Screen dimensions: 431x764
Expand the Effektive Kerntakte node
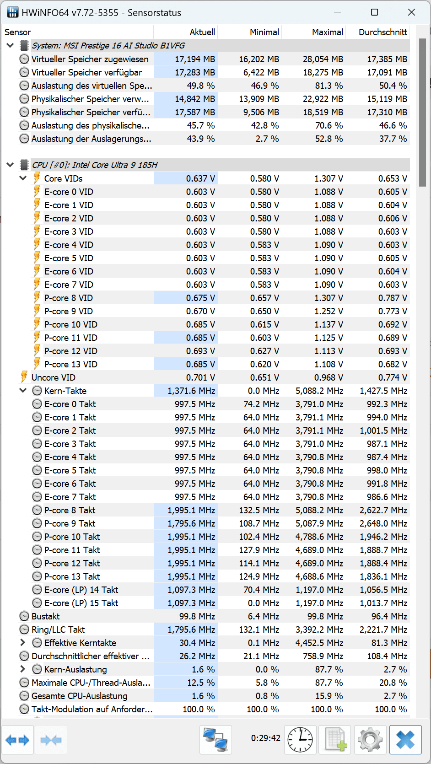[23, 643]
